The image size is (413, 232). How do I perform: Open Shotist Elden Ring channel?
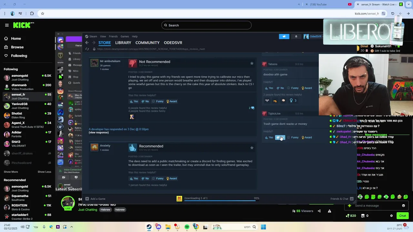click(27, 115)
